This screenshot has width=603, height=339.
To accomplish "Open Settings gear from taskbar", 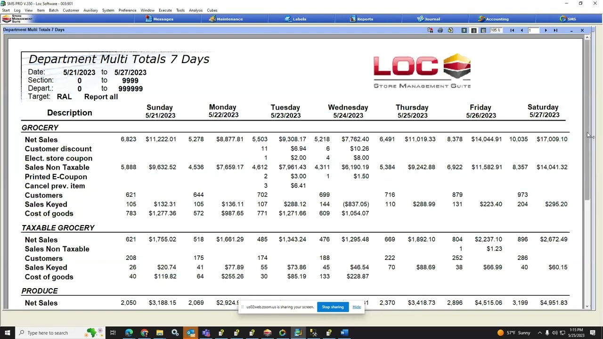I will point(175,333).
